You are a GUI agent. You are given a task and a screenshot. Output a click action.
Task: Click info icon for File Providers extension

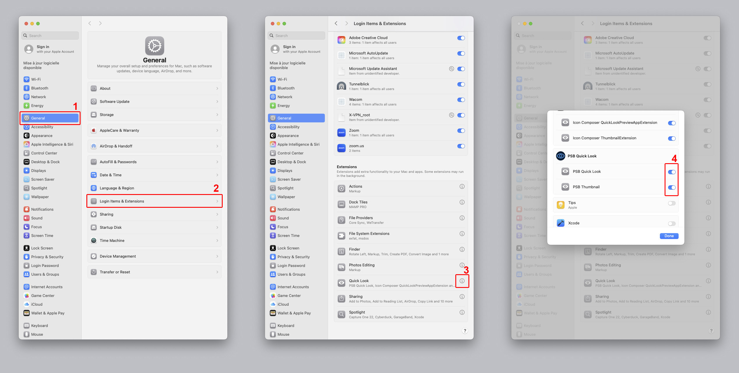(x=462, y=218)
